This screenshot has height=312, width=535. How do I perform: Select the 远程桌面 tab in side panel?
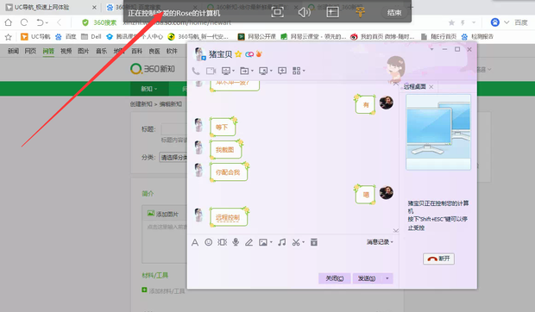[415, 86]
